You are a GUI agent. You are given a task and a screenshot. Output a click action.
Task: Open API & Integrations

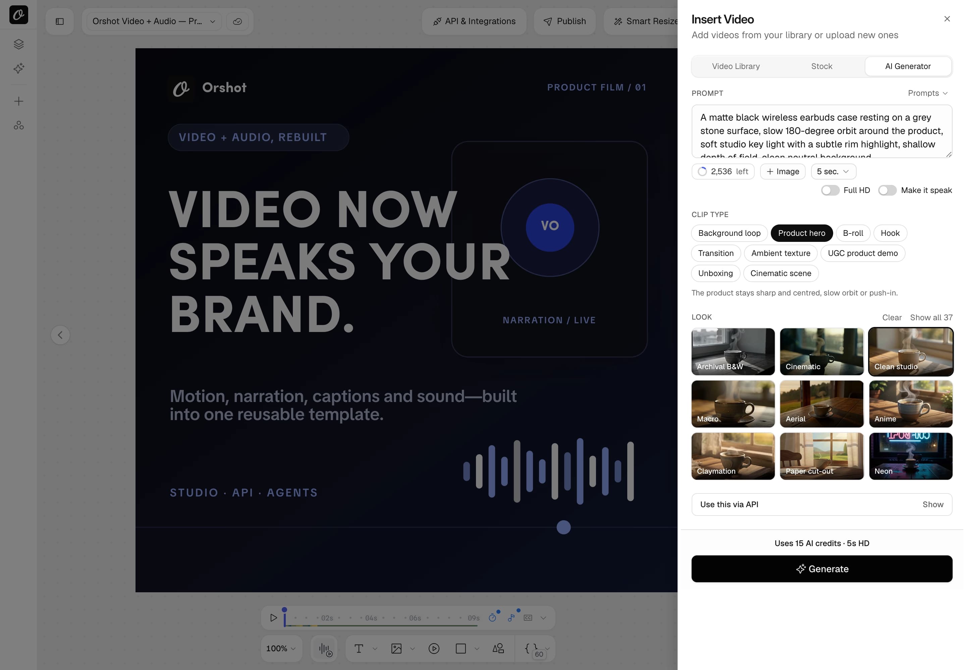point(474,21)
